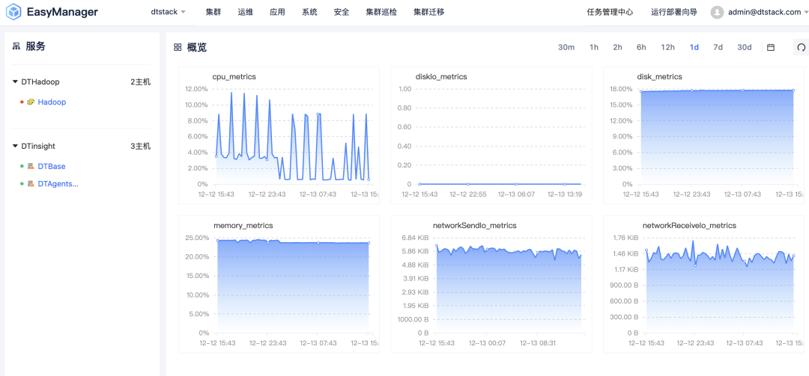Viewport: 809px width, 376px height.
Task: Click the networkSendIo_metrics chart
Action: click(491, 284)
